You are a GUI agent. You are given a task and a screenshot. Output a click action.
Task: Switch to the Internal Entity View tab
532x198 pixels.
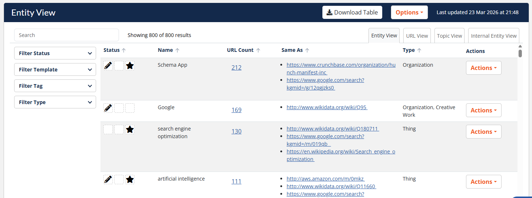[x=494, y=36]
